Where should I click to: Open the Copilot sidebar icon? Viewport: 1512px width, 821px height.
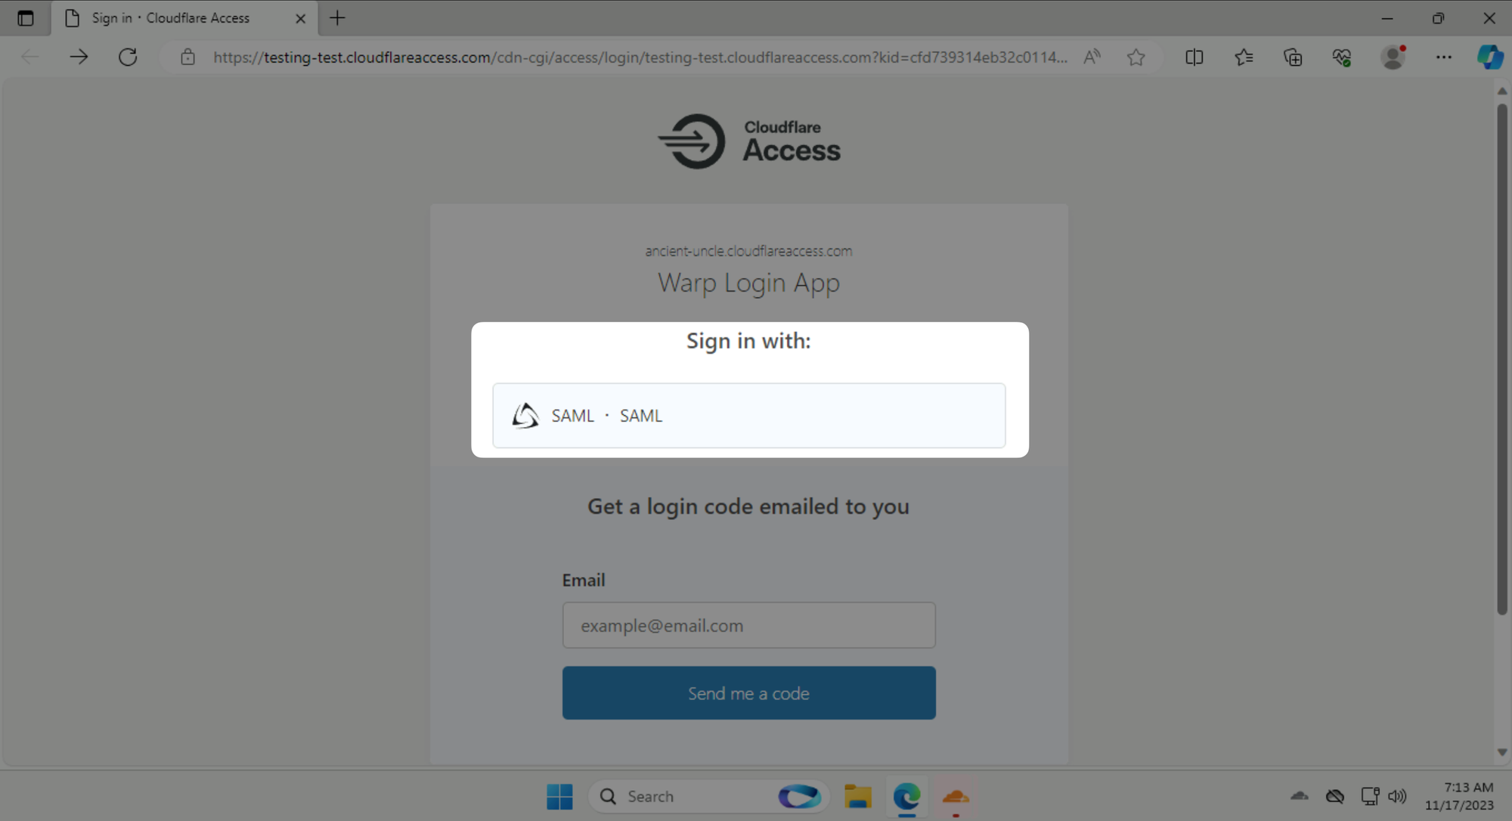[1490, 57]
